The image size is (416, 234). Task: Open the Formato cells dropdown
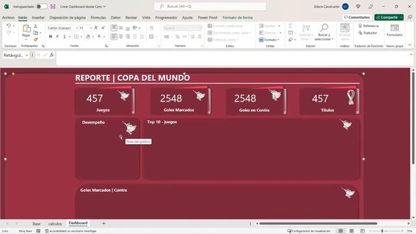tap(269, 40)
